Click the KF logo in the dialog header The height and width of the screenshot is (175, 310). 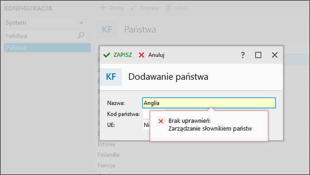point(111,77)
